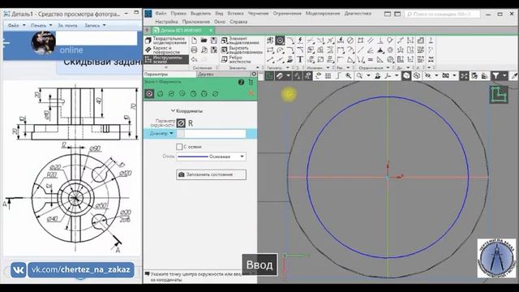Toggle the diameter parameter button

pyautogui.click(x=181, y=123)
